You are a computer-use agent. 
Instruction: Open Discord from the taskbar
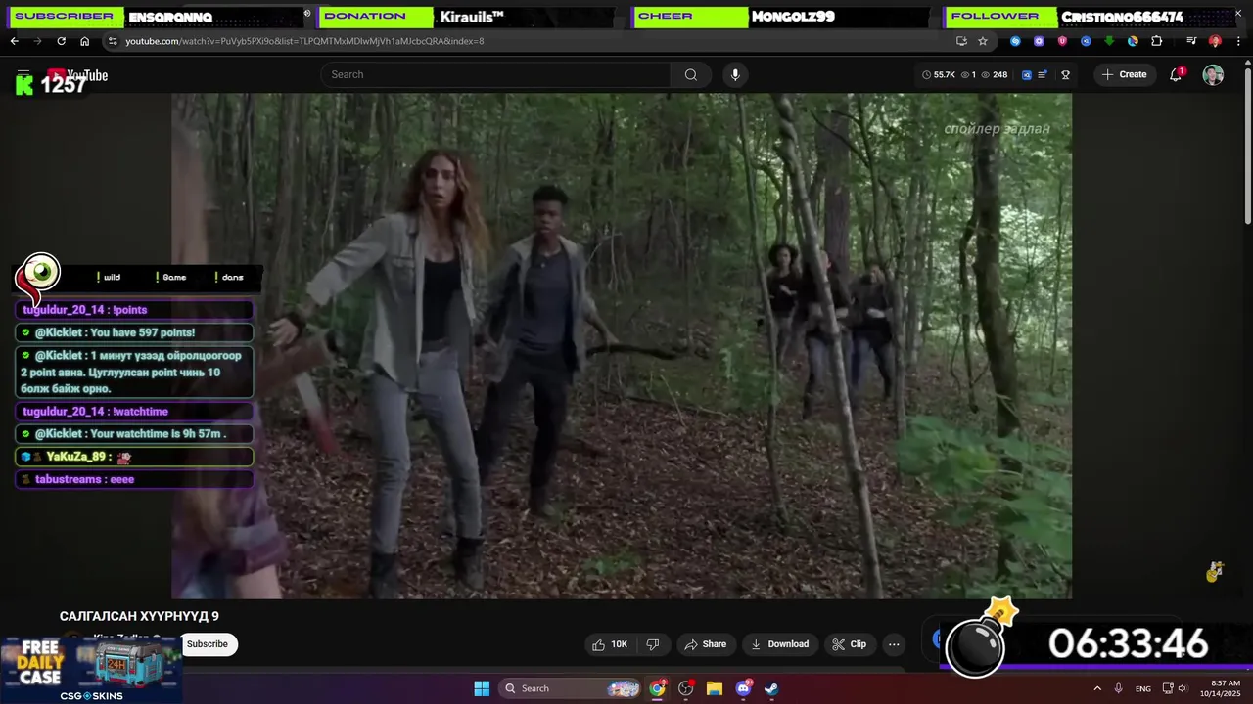(743, 688)
